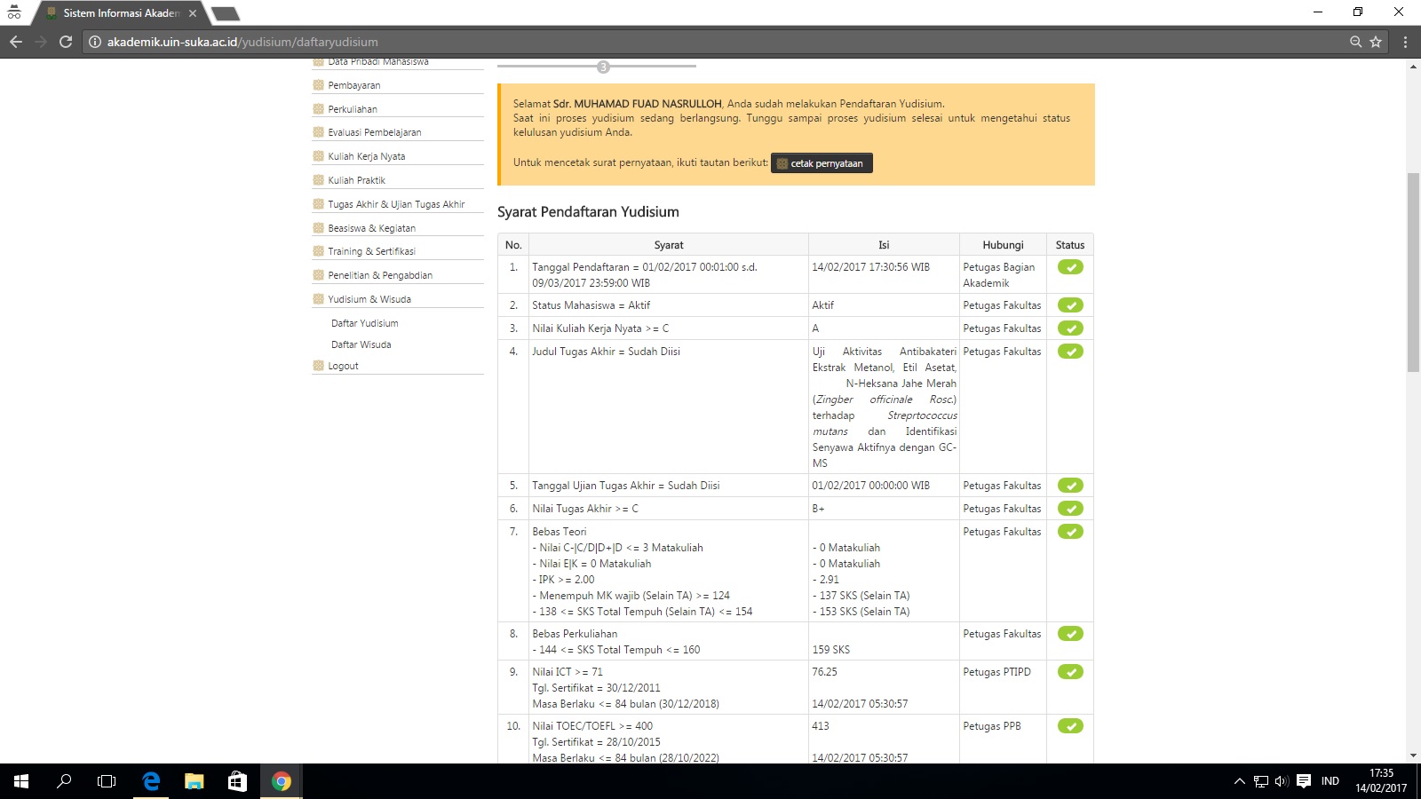Click green check for Nilai Tugas Akhir row
The image size is (1421, 799).
click(x=1070, y=509)
